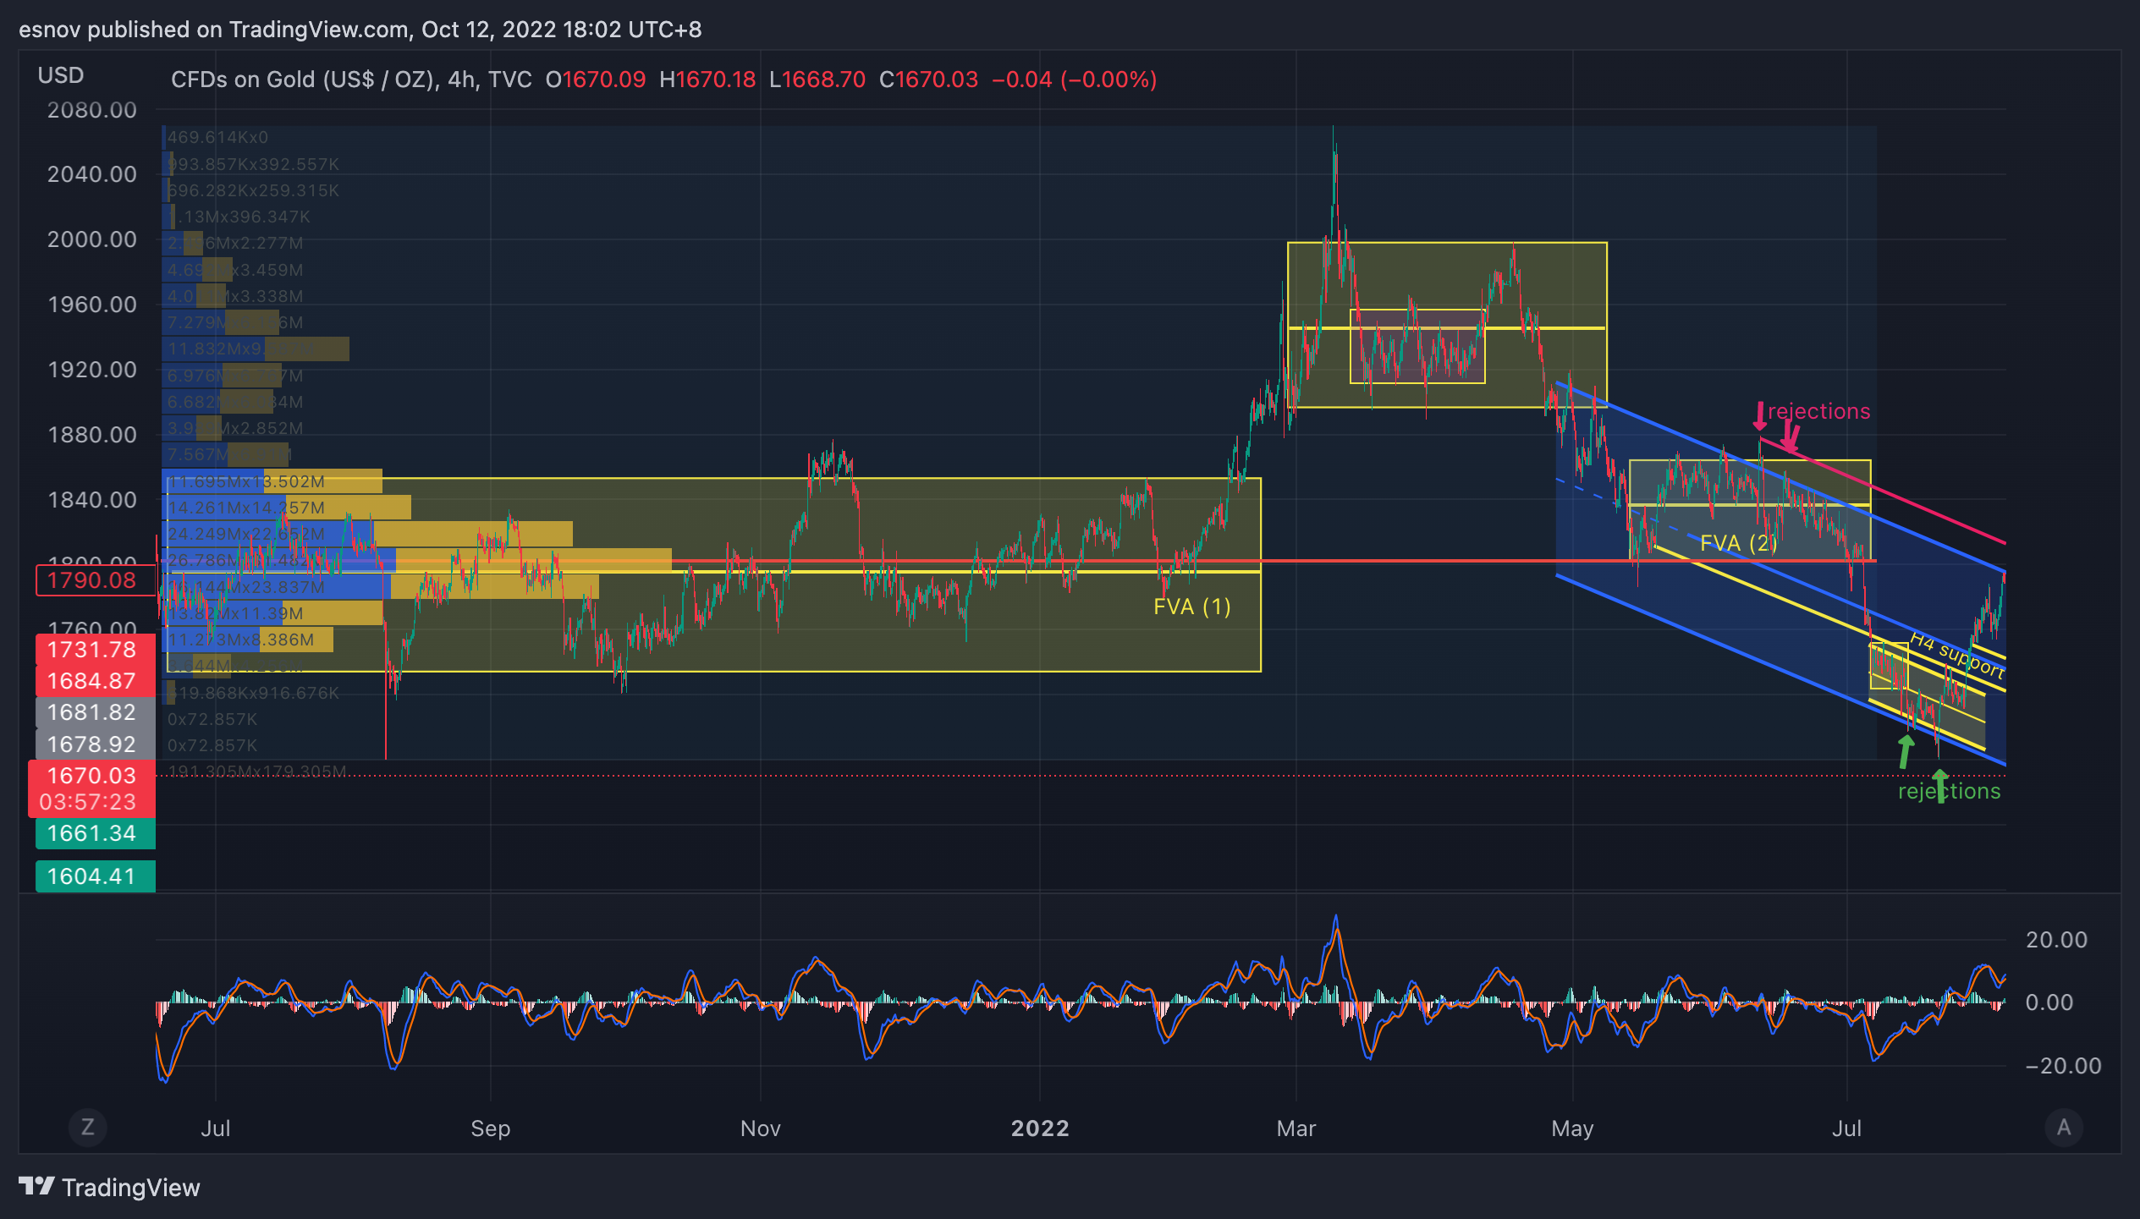Click the pink 'rejections' label
The image size is (2140, 1219).
[x=1819, y=411]
